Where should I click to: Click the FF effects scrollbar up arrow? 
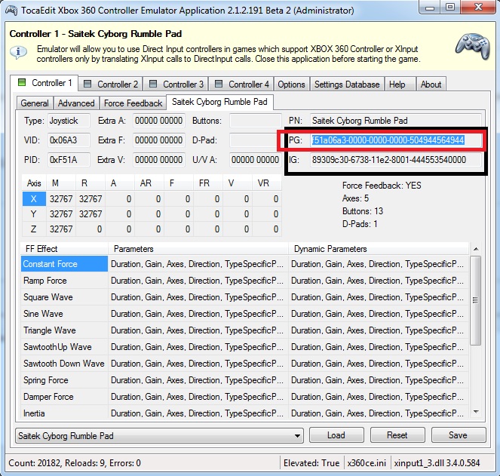[475, 249]
